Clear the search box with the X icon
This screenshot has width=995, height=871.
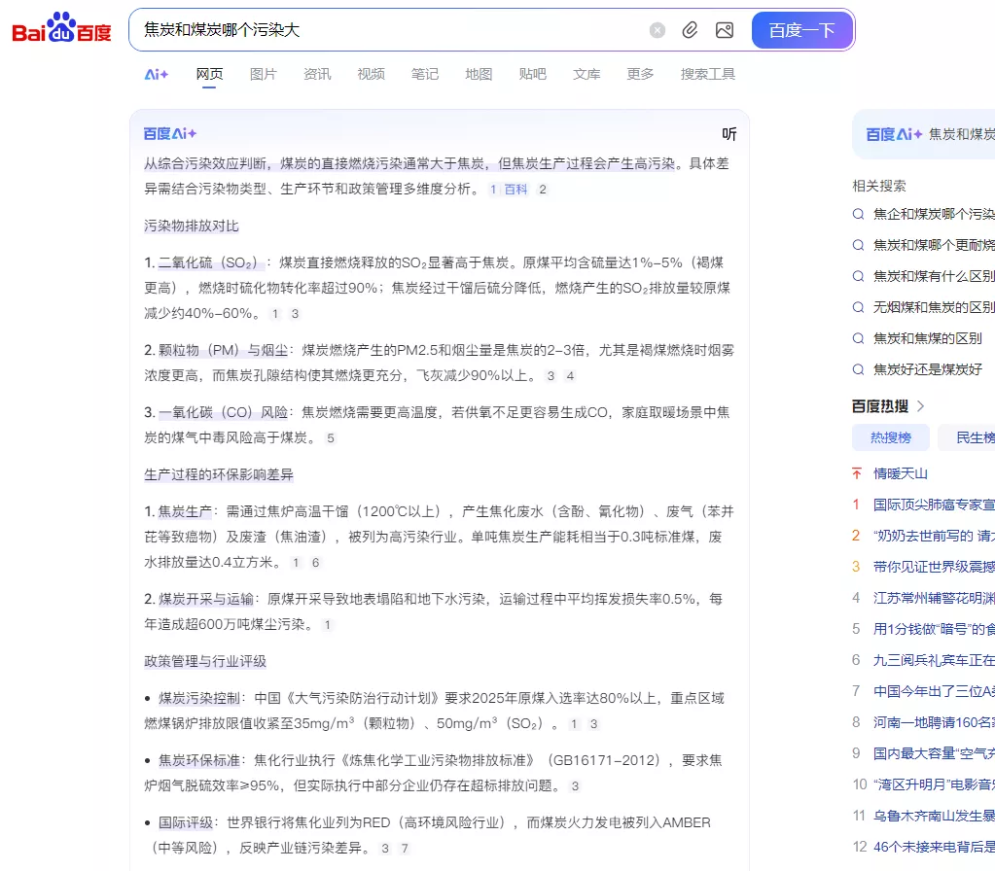tap(657, 30)
